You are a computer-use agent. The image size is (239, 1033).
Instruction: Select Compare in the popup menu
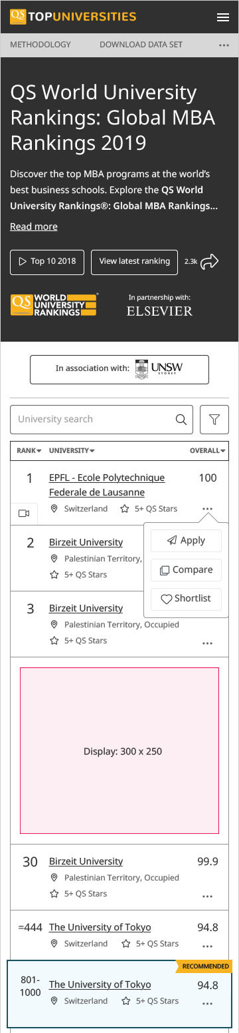coord(186,569)
